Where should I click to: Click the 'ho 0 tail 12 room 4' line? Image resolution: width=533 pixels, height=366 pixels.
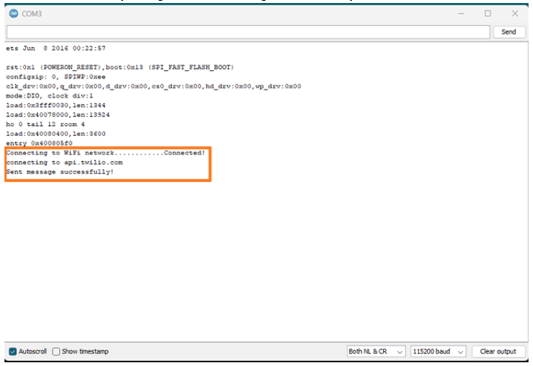[45, 124]
